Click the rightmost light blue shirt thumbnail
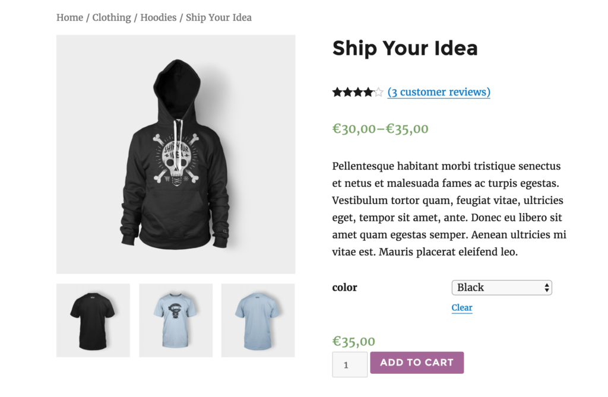608x397 pixels. click(258, 320)
